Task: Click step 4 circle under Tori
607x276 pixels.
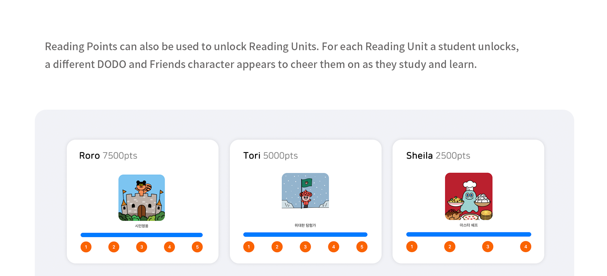Action: point(333,246)
